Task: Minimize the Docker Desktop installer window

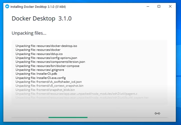Action: pyautogui.click(x=148, y=6)
